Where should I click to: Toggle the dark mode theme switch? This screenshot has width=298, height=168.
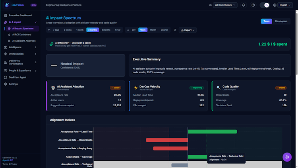(265, 5)
